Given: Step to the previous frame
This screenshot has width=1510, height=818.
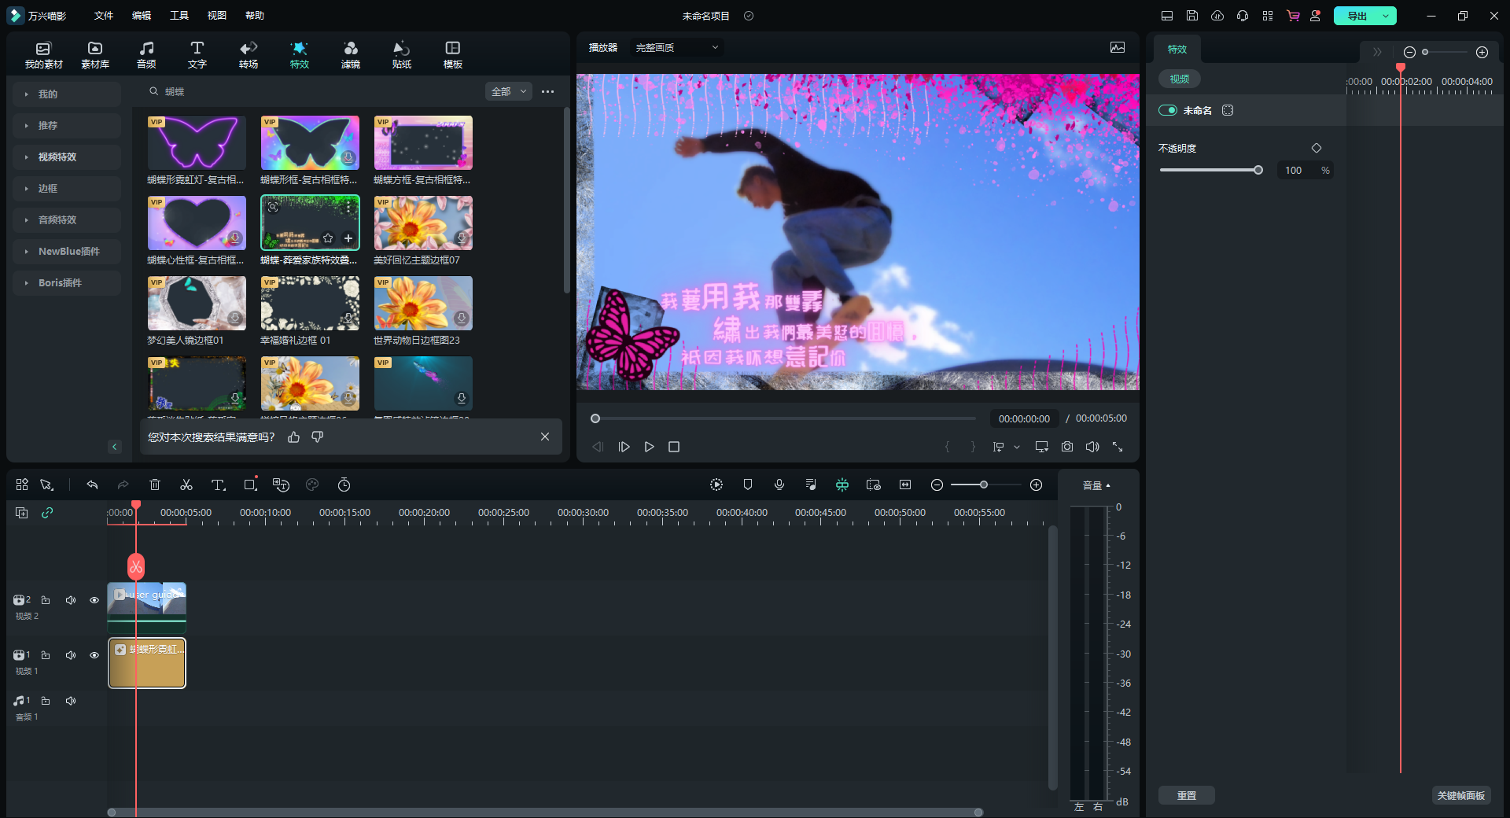Looking at the screenshot, I should 598,447.
